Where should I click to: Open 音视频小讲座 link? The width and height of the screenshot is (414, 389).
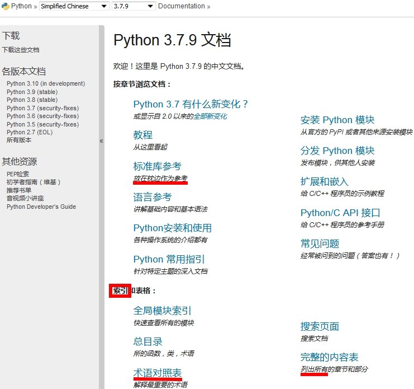click(x=25, y=198)
